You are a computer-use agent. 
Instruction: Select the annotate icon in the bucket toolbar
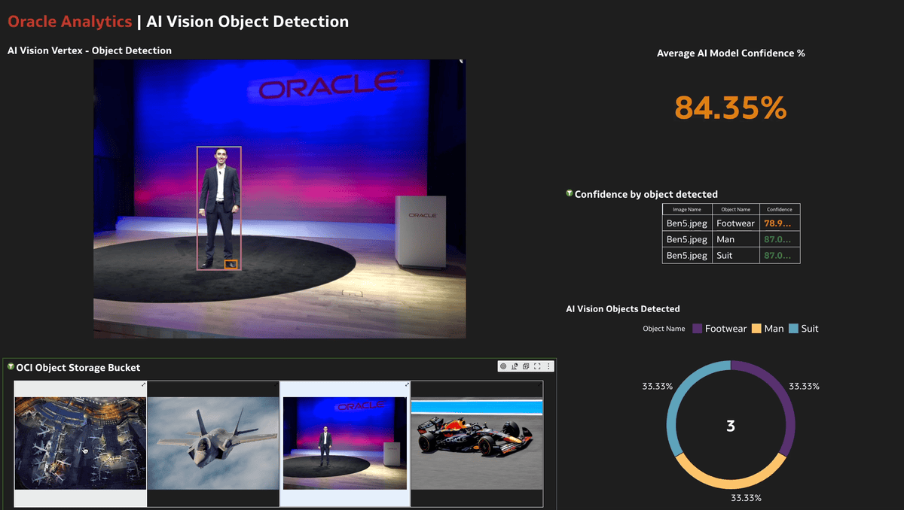tap(526, 366)
